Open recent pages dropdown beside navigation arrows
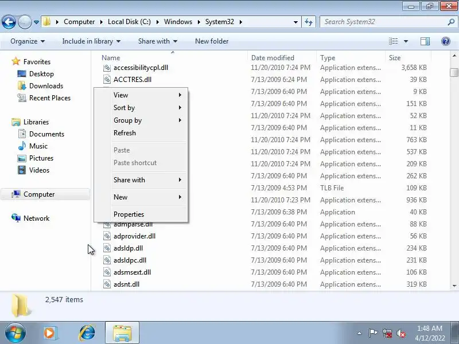Image resolution: width=459 pixels, height=344 pixels. [x=36, y=22]
